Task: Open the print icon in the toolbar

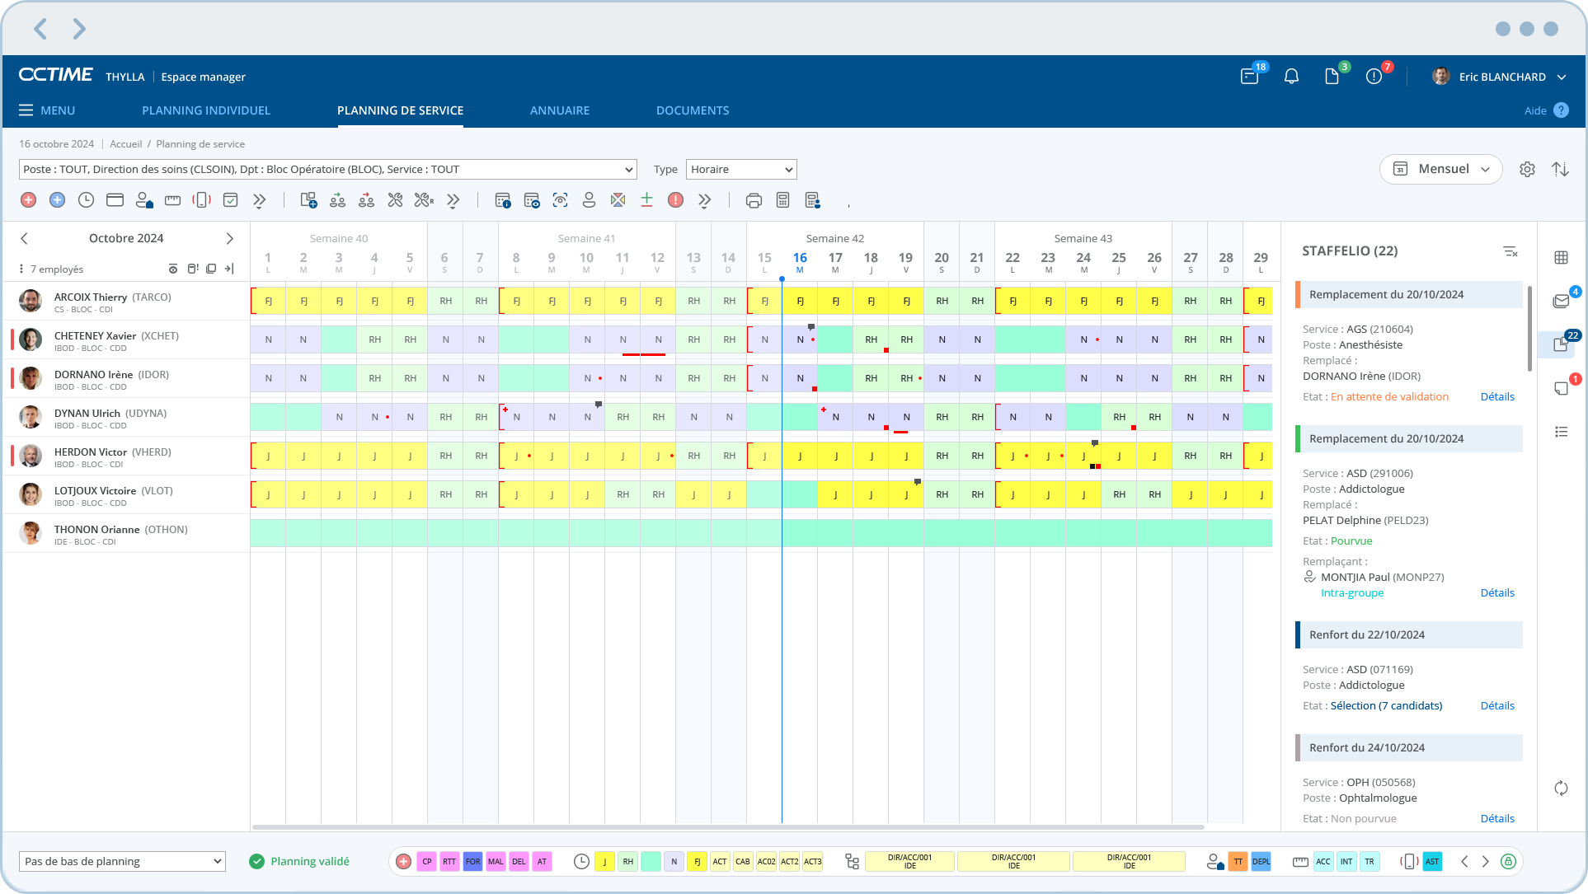Action: (x=754, y=200)
